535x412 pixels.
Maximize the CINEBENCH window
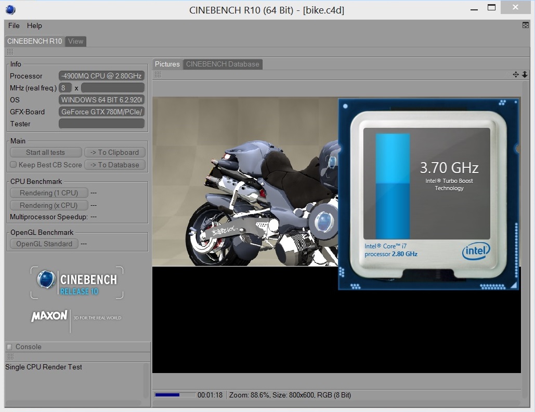(x=492, y=7)
